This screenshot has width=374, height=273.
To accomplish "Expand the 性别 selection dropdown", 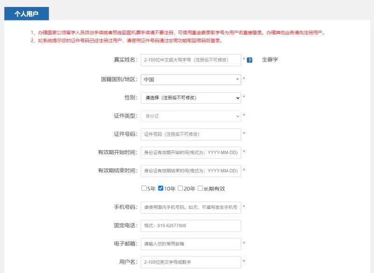I will click(x=191, y=98).
